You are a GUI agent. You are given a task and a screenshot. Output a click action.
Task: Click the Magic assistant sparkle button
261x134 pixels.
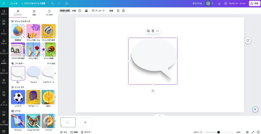[255, 109]
